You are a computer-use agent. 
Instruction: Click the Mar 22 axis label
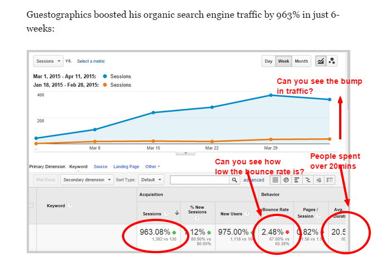212,148
